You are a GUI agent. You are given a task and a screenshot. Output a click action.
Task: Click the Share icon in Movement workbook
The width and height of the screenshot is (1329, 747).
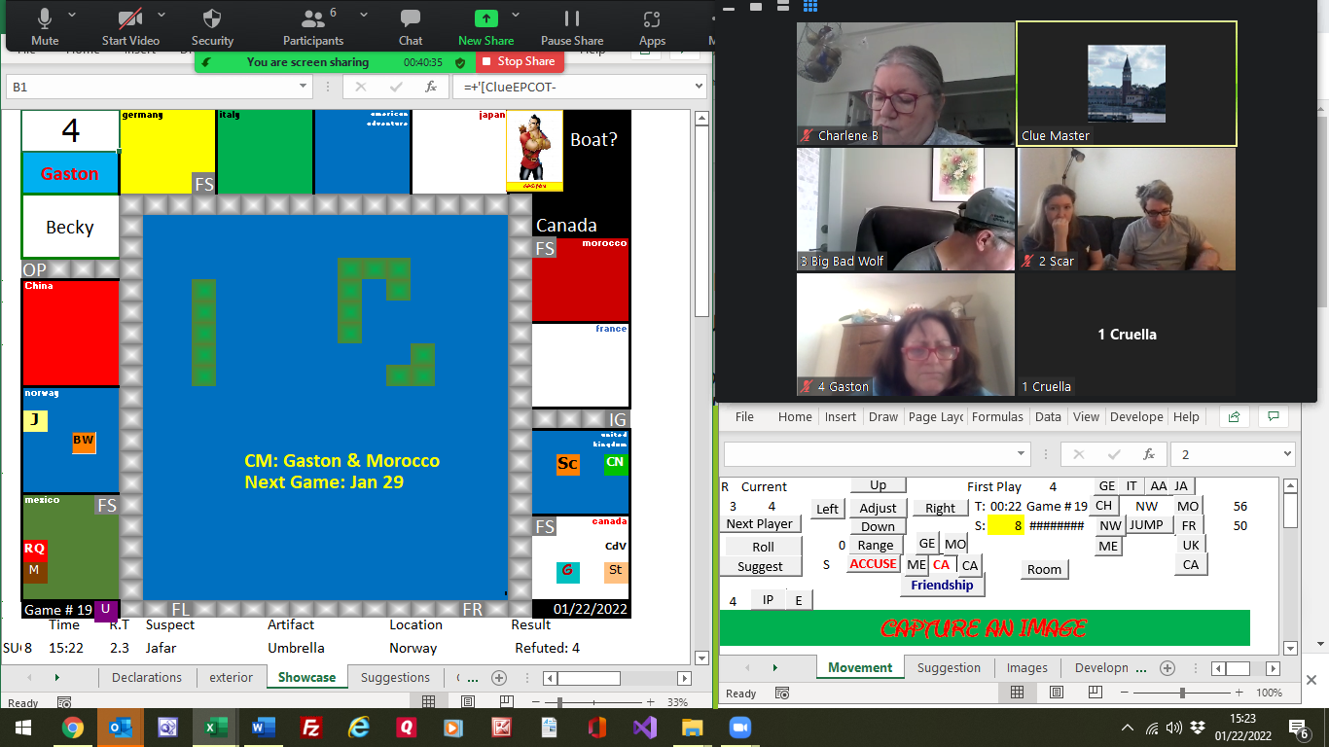point(1234,416)
